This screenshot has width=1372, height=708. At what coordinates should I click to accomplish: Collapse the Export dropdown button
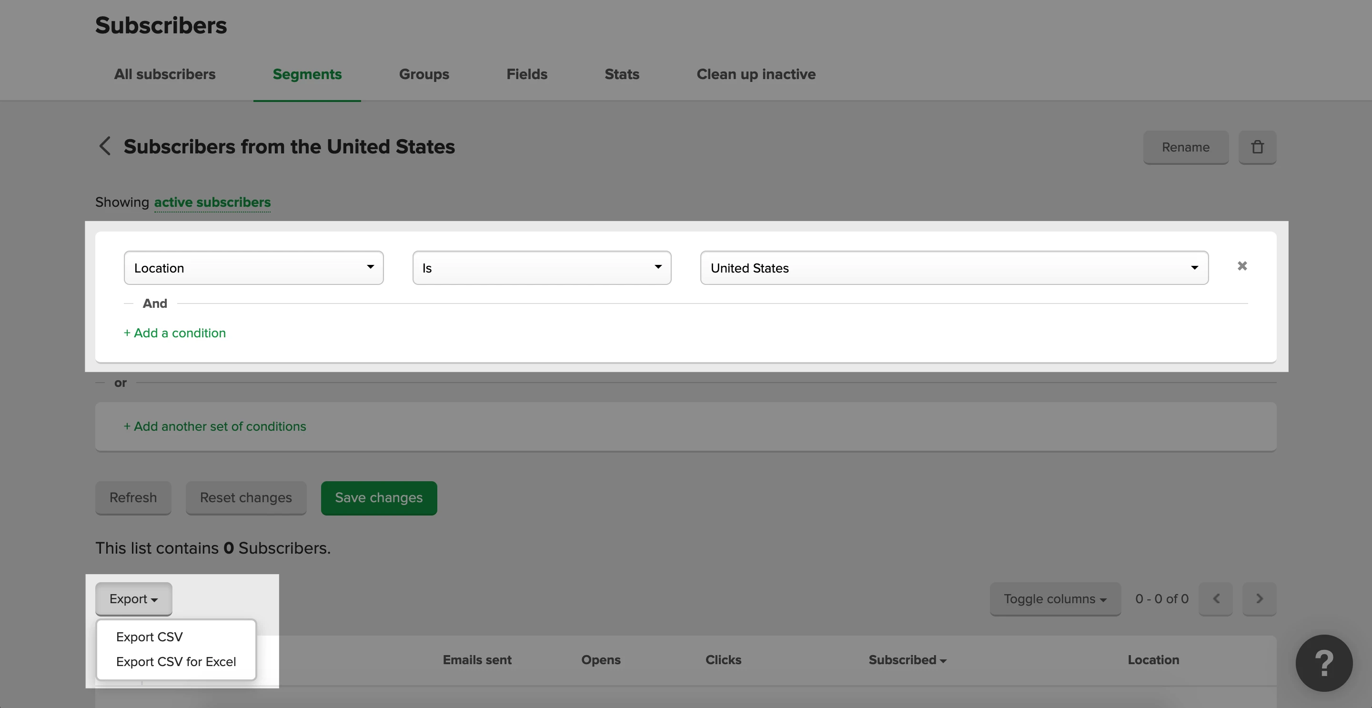pos(133,599)
